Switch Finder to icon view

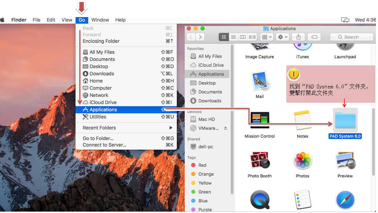pos(224,37)
